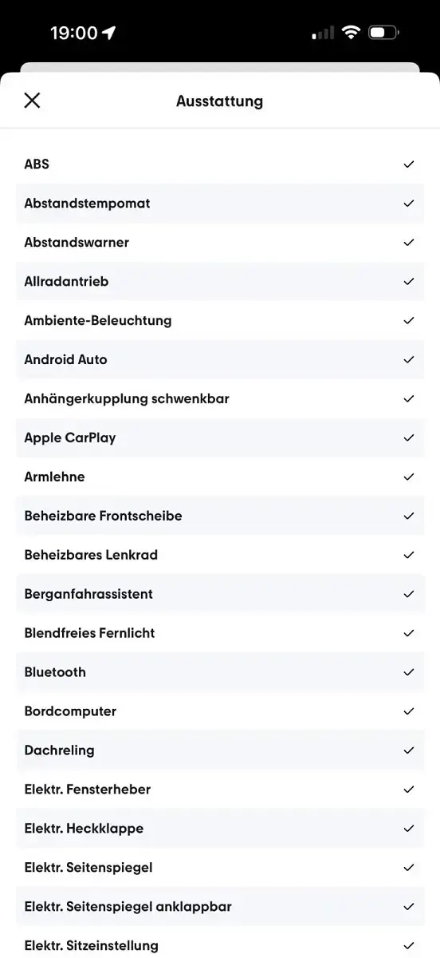Tap the Wi-Fi icon in status bar
The height and width of the screenshot is (958, 440).
coord(351,33)
